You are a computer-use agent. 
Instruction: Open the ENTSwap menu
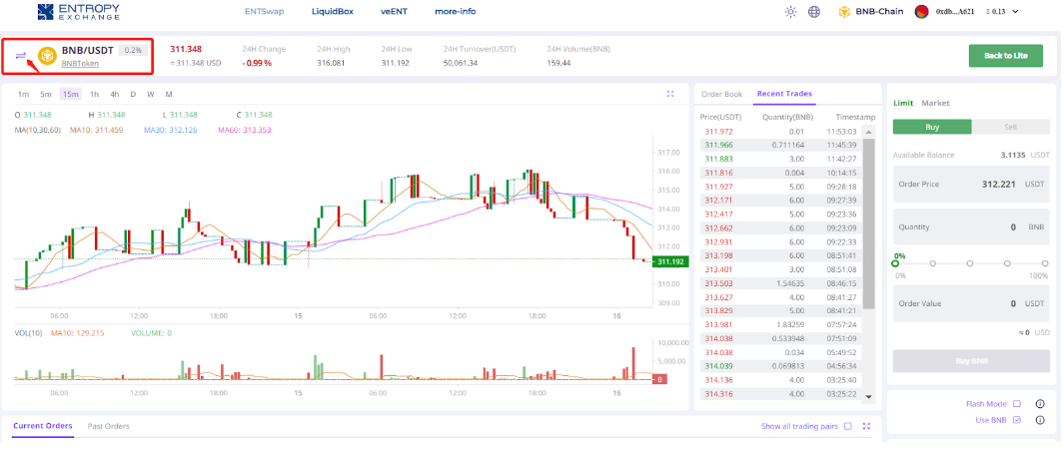[x=264, y=12]
